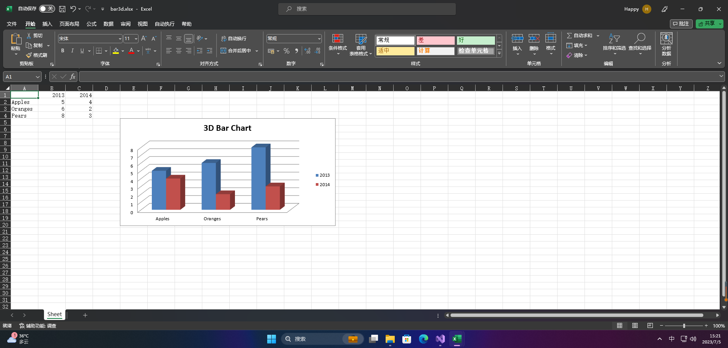Image resolution: width=728 pixels, height=348 pixels.
Task: Click the Insert cells icon
Action: pyautogui.click(x=517, y=38)
